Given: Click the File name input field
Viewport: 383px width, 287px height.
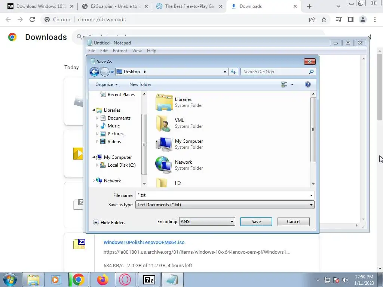Looking at the screenshot, I should coord(222,195).
